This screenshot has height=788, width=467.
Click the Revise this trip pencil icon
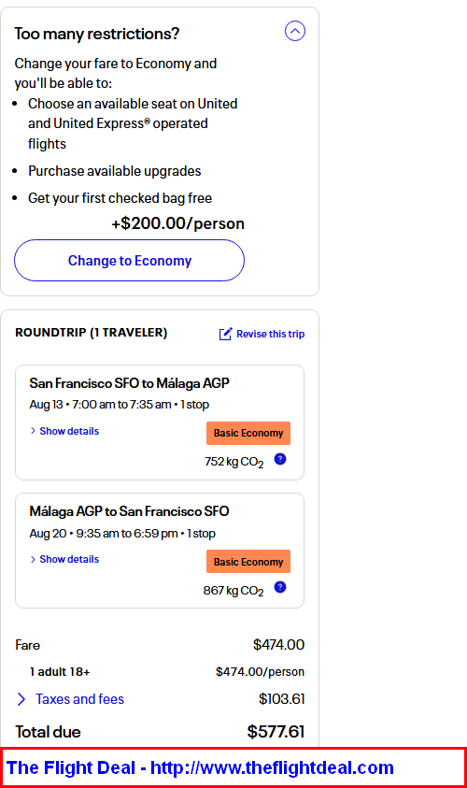[225, 334]
